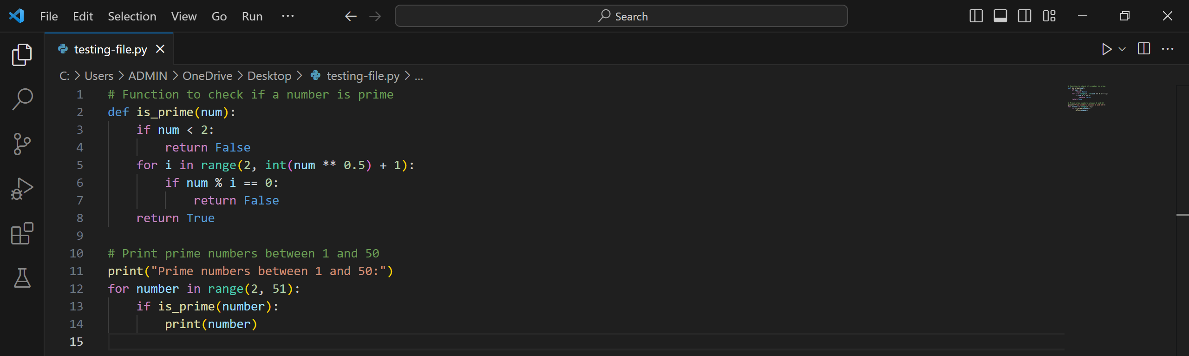Open the Run menu
Image resolution: width=1189 pixels, height=356 pixels.
click(252, 16)
